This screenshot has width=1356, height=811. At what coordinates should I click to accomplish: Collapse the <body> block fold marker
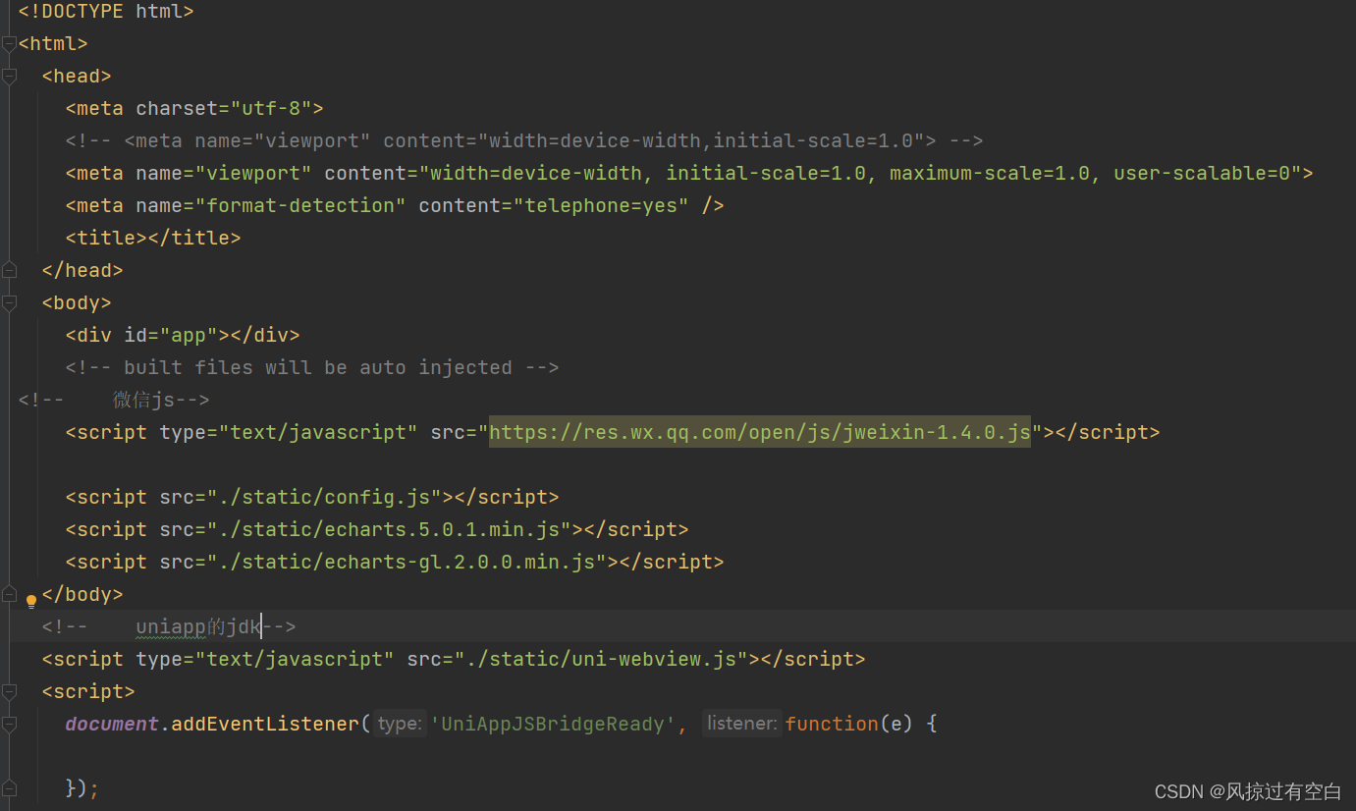(9, 302)
